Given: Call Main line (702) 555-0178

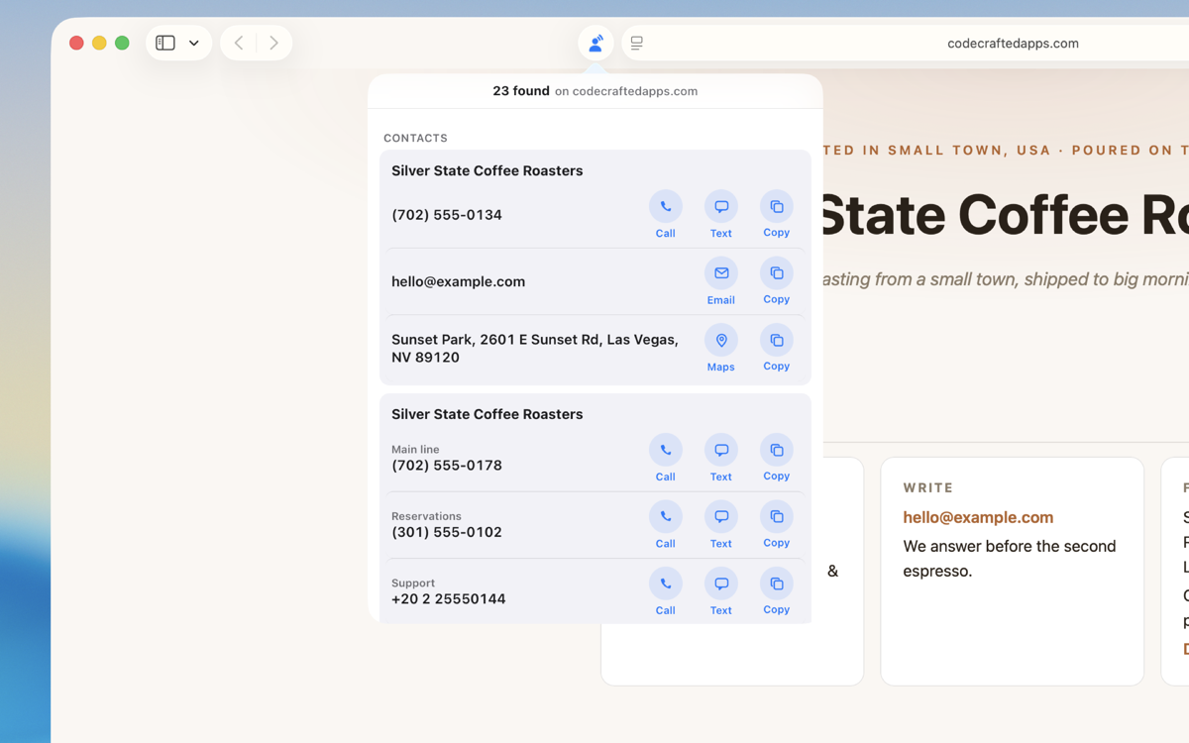Looking at the screenshot, I should 666,459.
